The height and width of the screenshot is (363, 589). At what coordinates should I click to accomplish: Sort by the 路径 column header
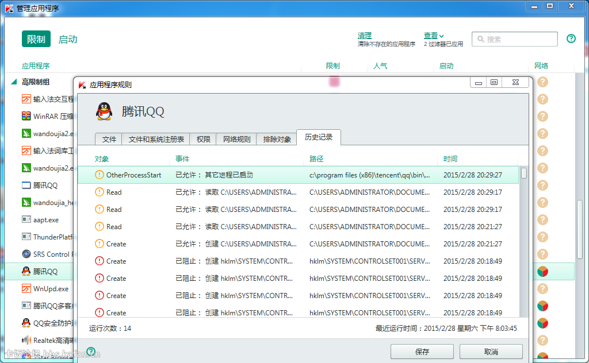(x=316, y=159)
